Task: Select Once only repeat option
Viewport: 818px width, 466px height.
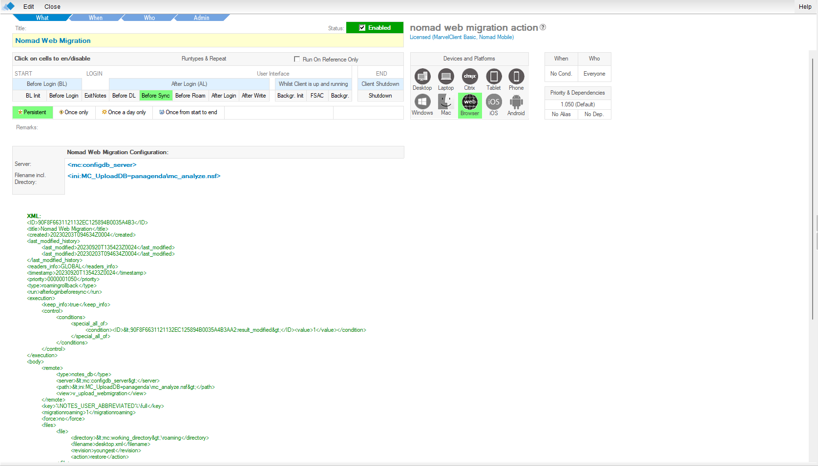Action: click(x=74, y=112)
